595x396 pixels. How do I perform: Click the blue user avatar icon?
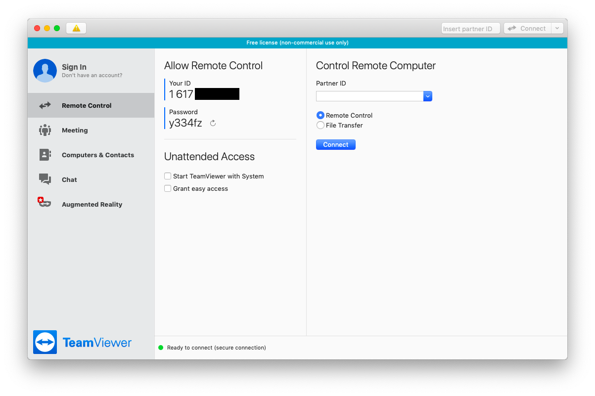(45, 71)
